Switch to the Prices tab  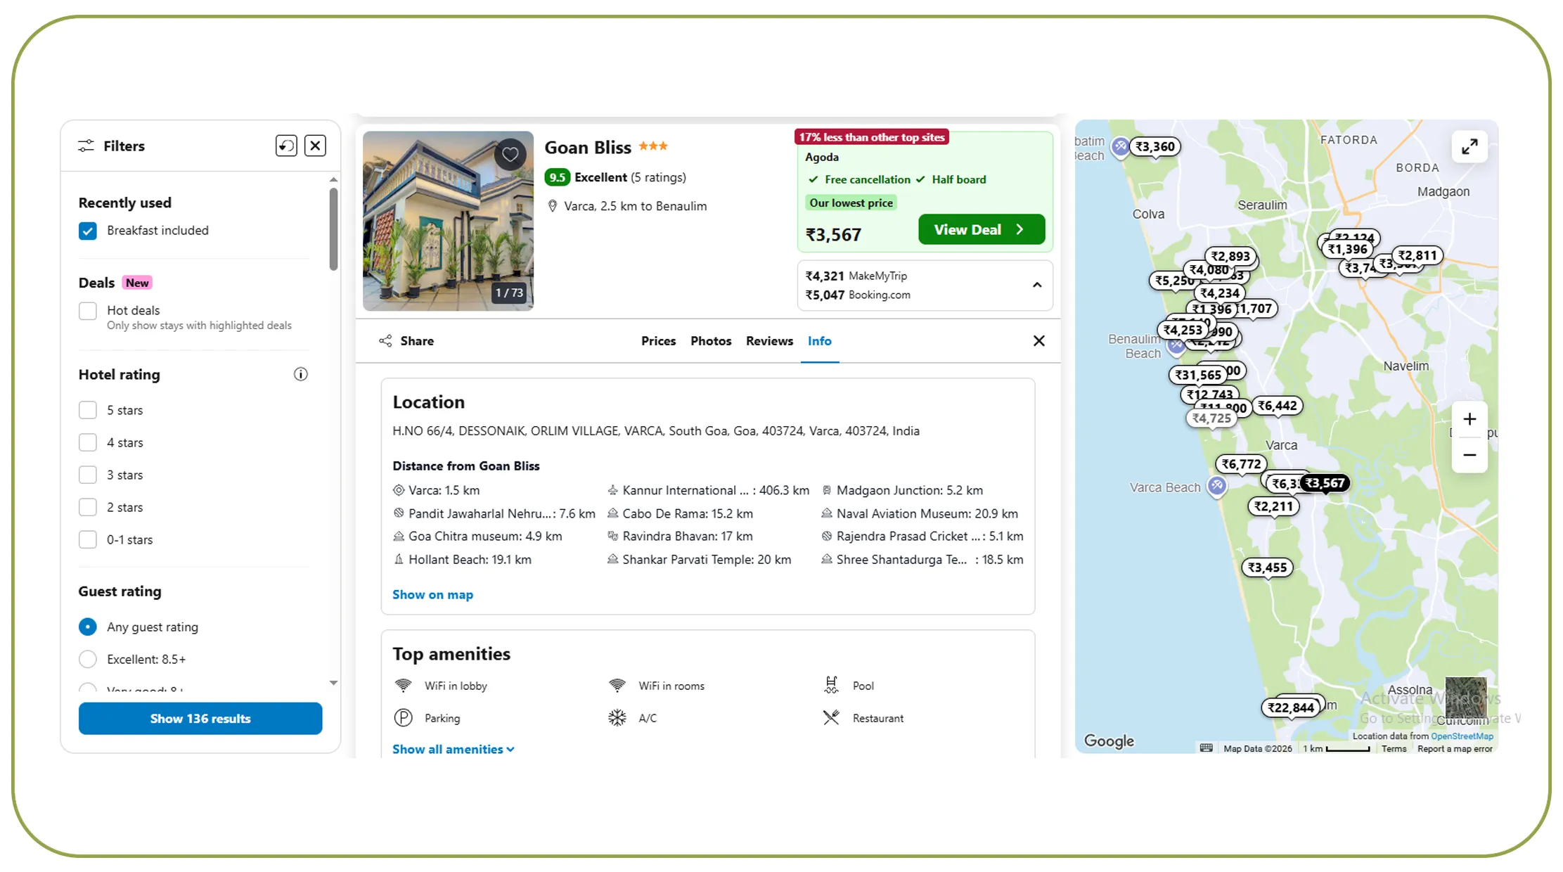(658, 341)
